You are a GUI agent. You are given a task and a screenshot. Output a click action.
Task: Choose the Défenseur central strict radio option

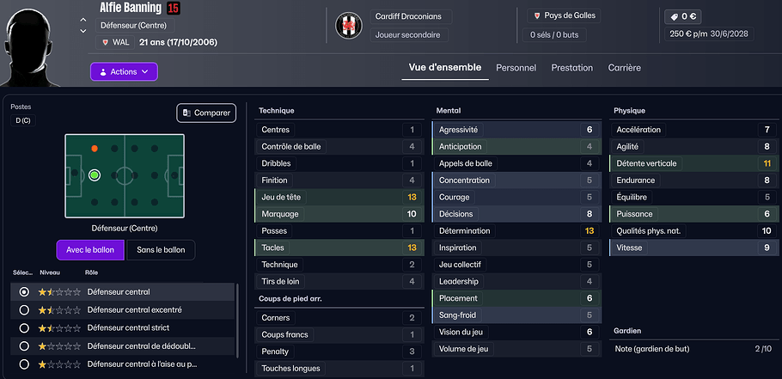tap(24, 328)
